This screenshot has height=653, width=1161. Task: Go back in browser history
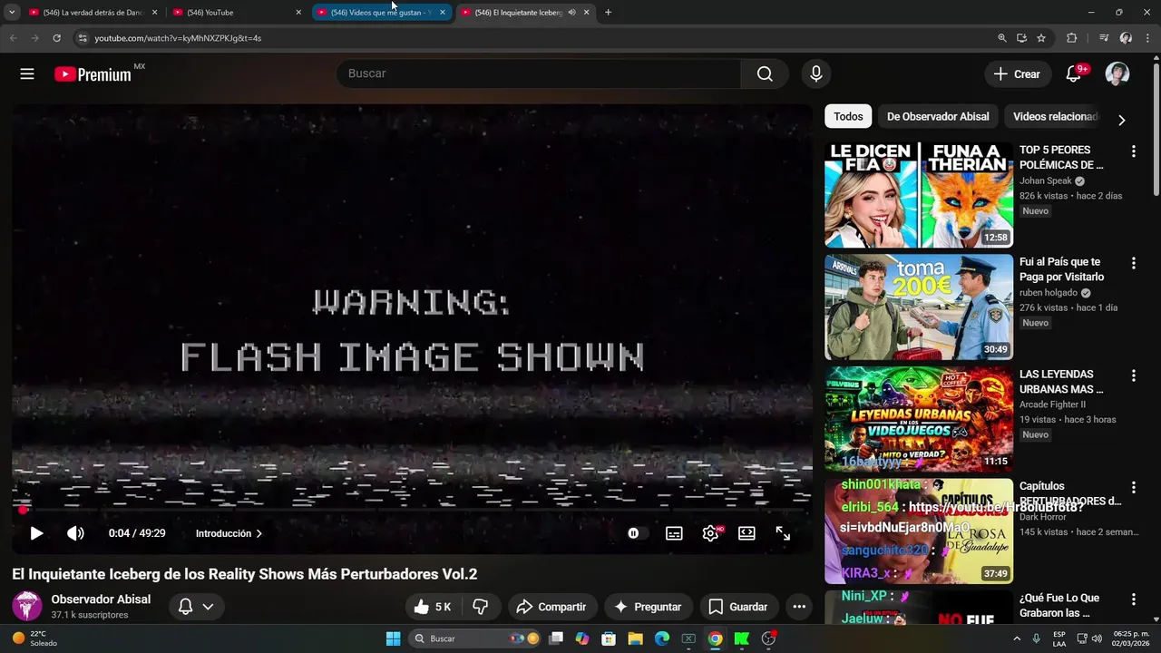[13, 38]
